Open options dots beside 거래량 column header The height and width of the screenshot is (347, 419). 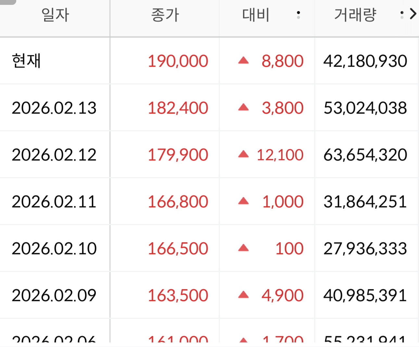[x=402, y=15]
